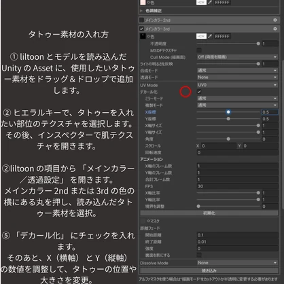Click the FPS input field showing 30
Viewport: 284px width, 284px height.
pyautogui.click(x=237, y=186)
